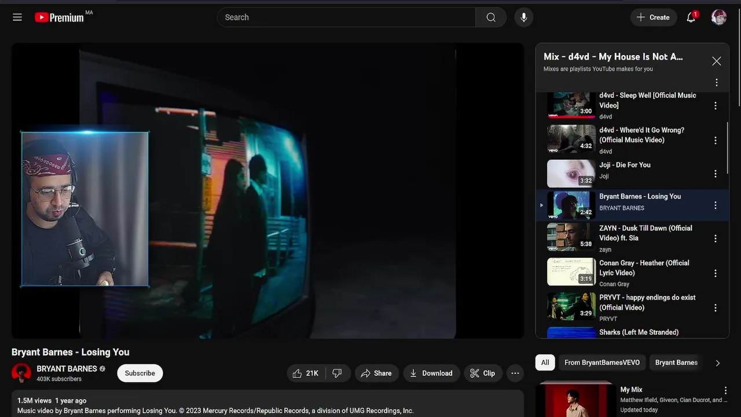Open options for ZAYN Dusk Till Dawn
741x417 pixels.
click(716, 239)
